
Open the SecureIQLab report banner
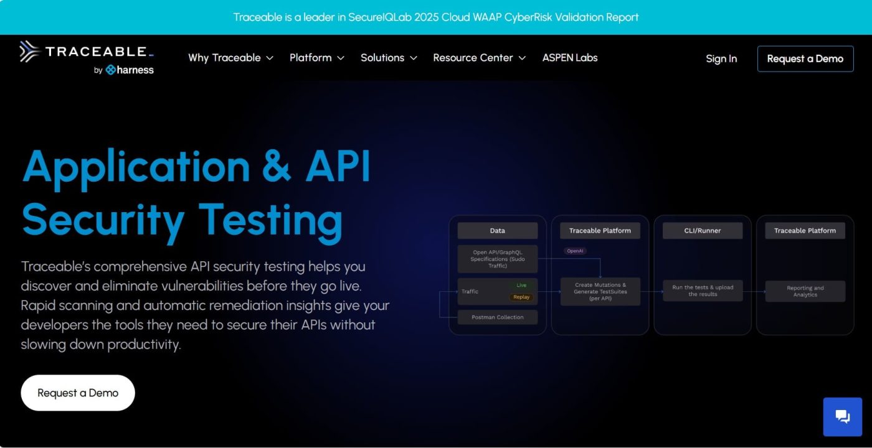click(x=436, y=17)
